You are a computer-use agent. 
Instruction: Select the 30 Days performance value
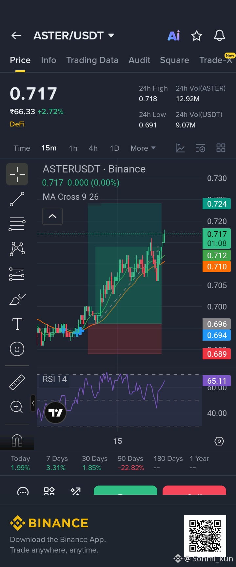point(92,468)
